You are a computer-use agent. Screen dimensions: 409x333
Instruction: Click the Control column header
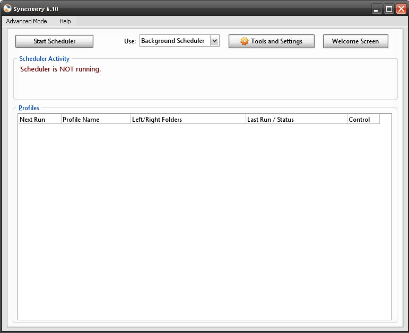click(363, 120)
